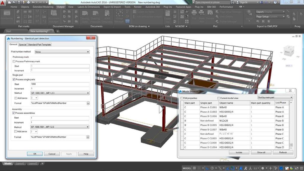Open the Document Manager ribbon tool
This screenshot has width=304, height=171.
(x=54, y=16)
